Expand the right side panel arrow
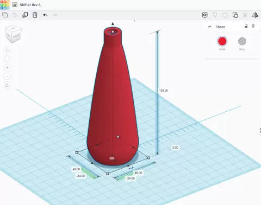 (x=260, y=130)
